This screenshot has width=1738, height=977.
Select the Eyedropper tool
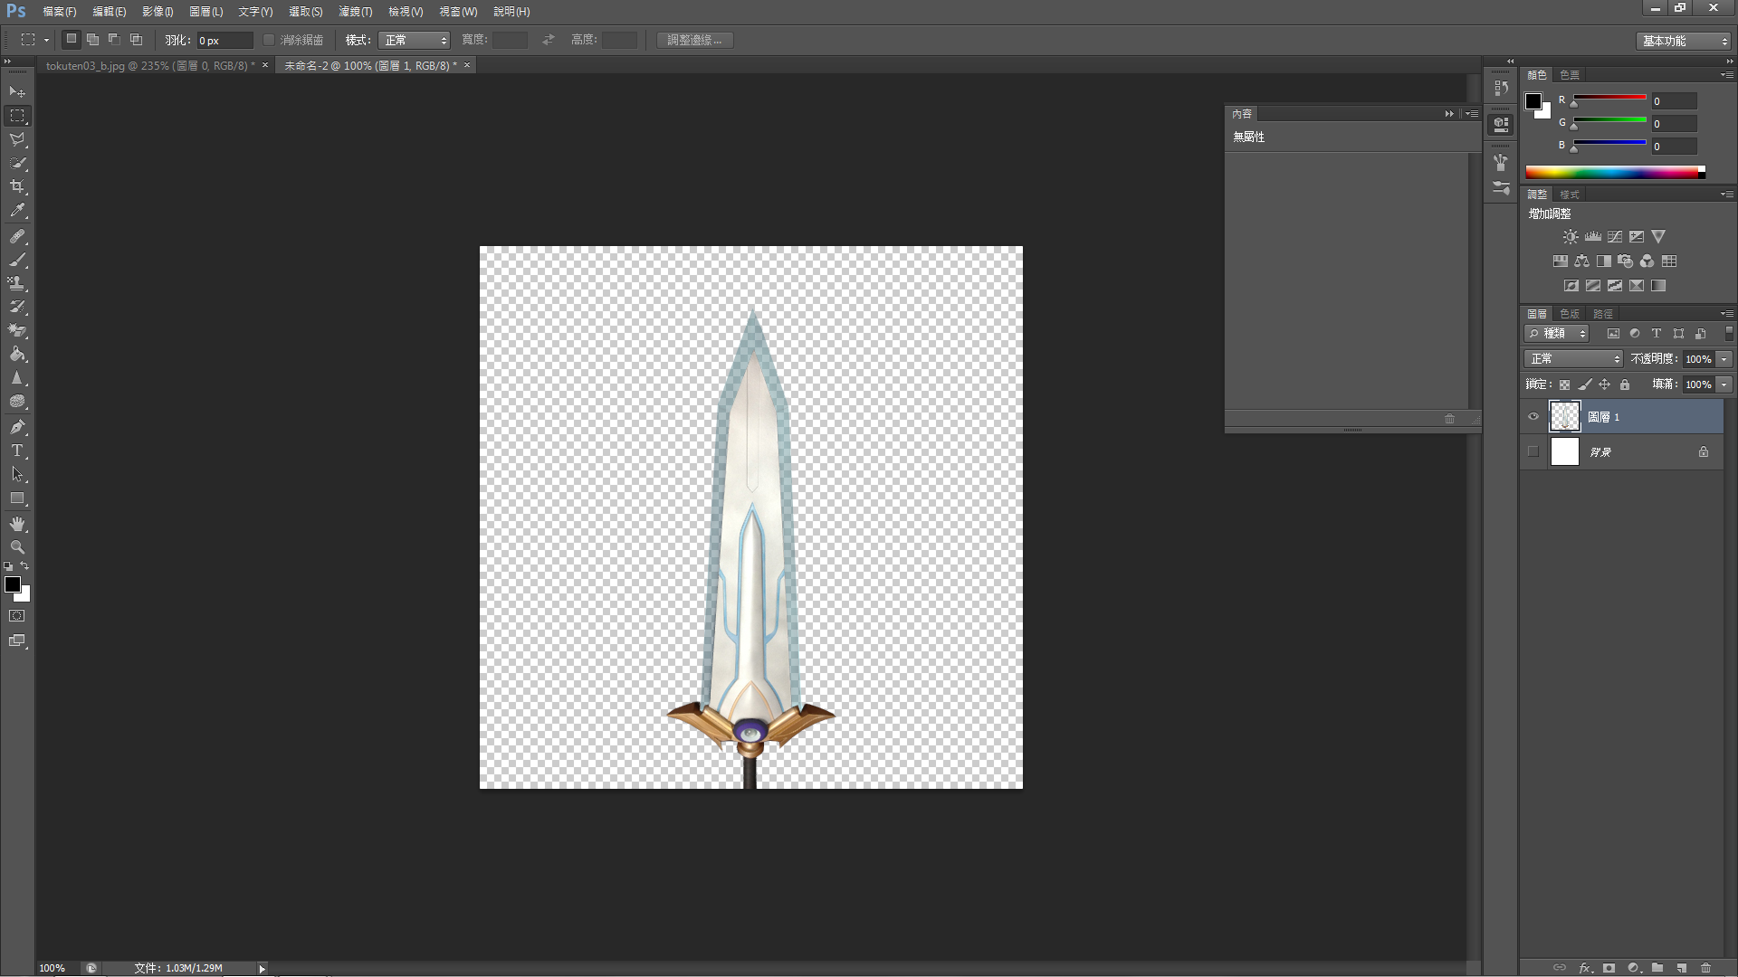tap(17, 211)
